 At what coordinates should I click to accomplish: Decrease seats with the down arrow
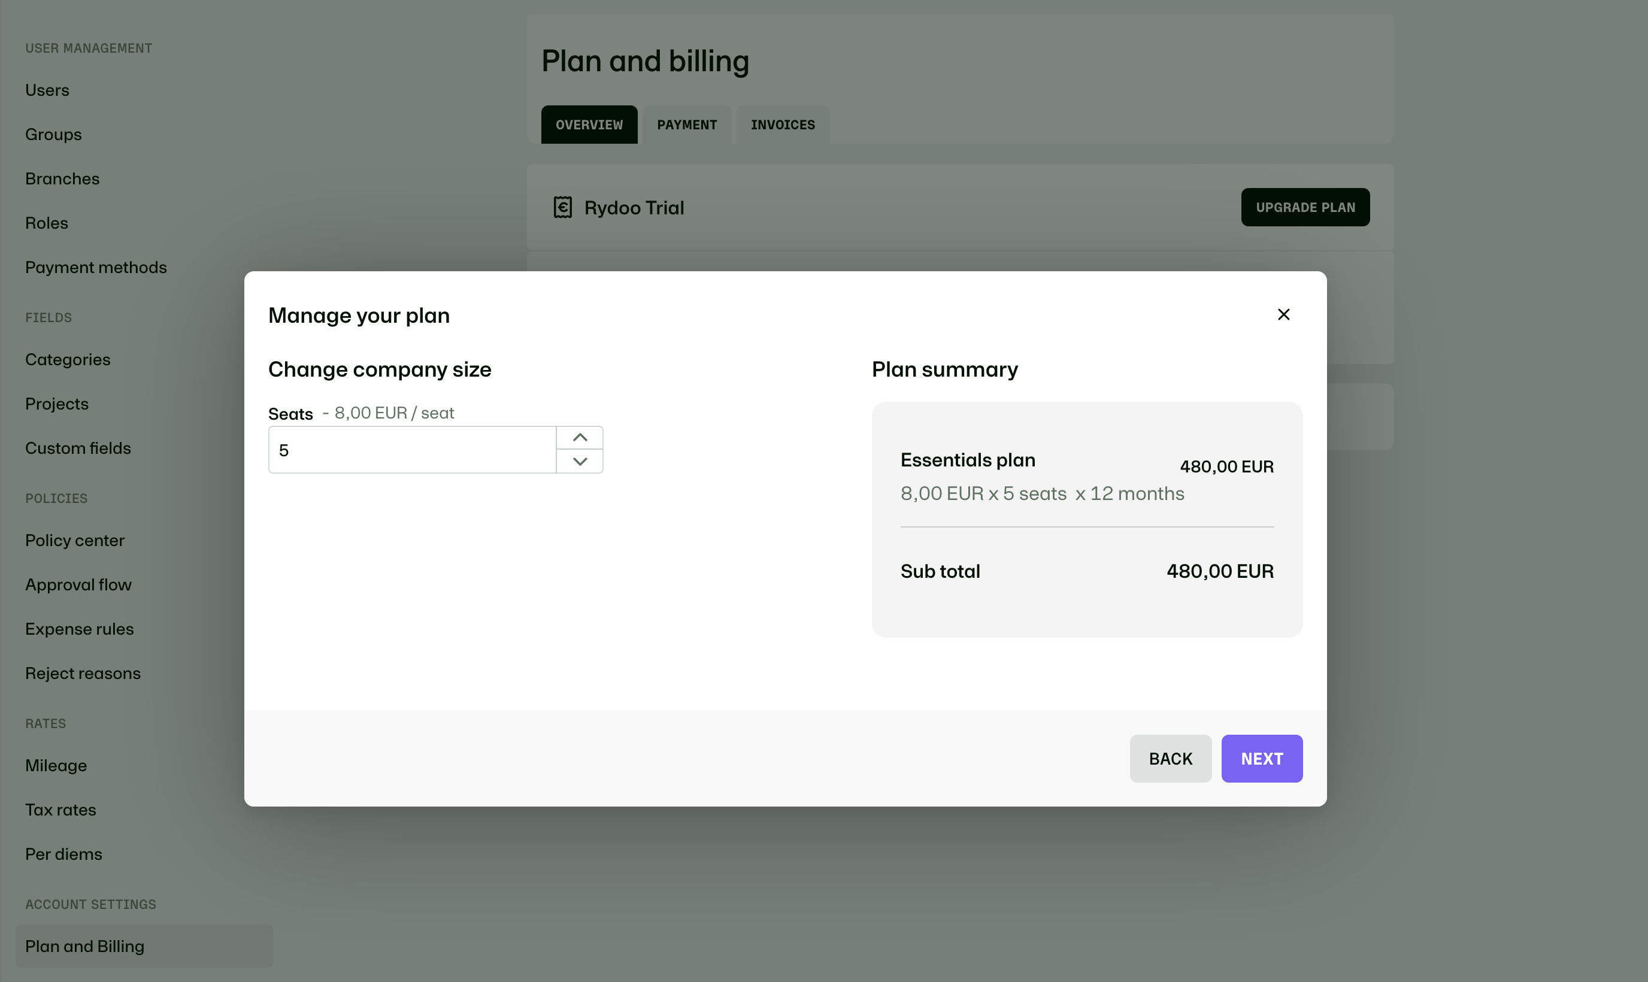[x=580, y=461]
